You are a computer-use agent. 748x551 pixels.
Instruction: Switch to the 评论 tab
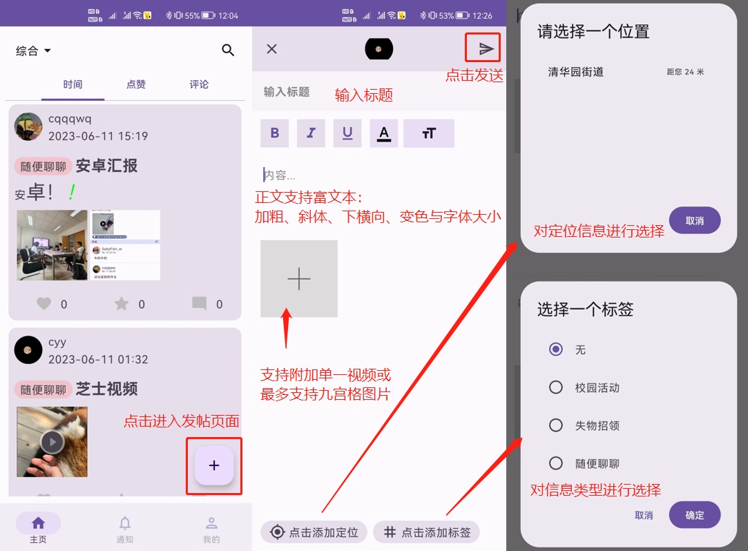tap(199, 84)
